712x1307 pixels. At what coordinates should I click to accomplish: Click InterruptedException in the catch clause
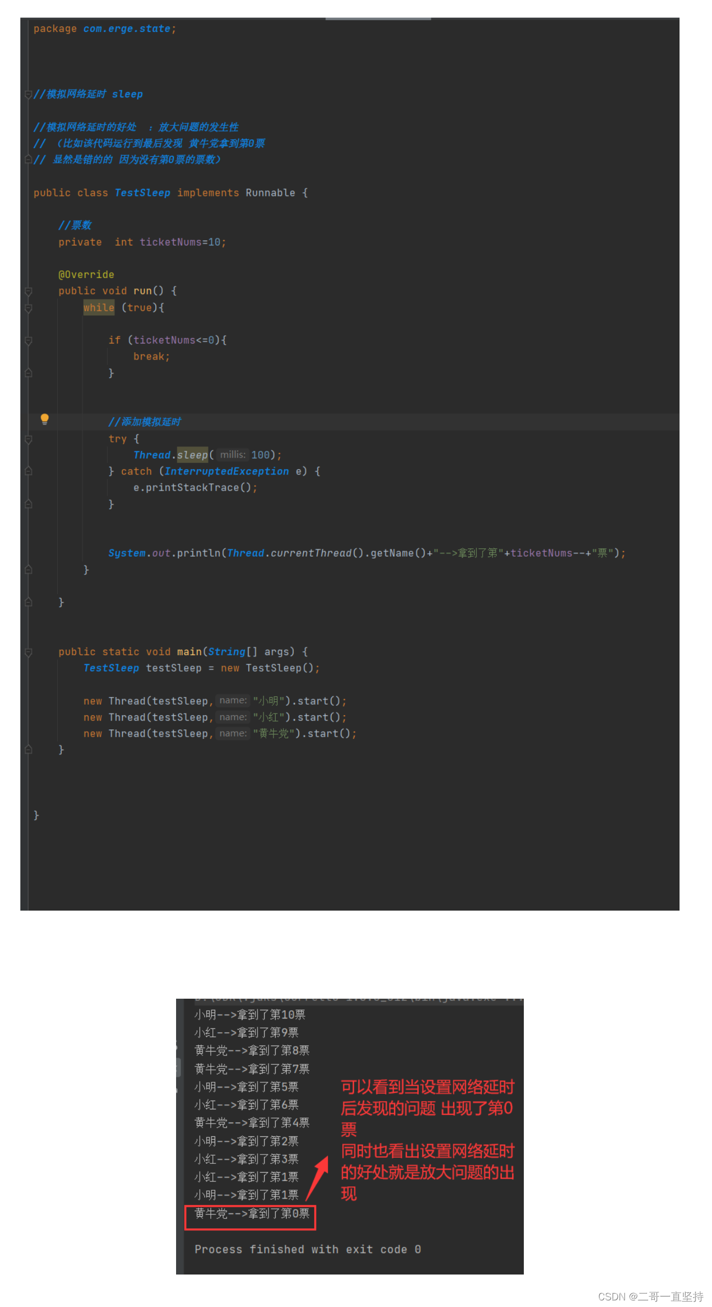coord(227,471)
